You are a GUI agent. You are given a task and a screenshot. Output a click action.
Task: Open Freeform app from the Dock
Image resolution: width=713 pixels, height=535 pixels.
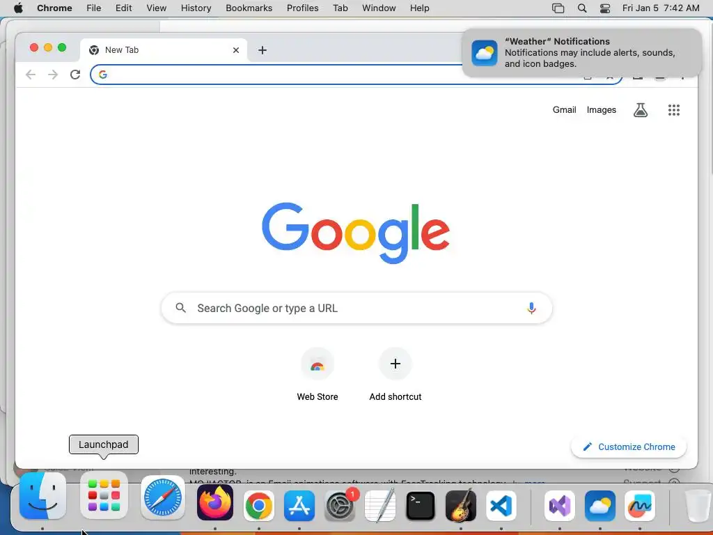tap(640, 506)
